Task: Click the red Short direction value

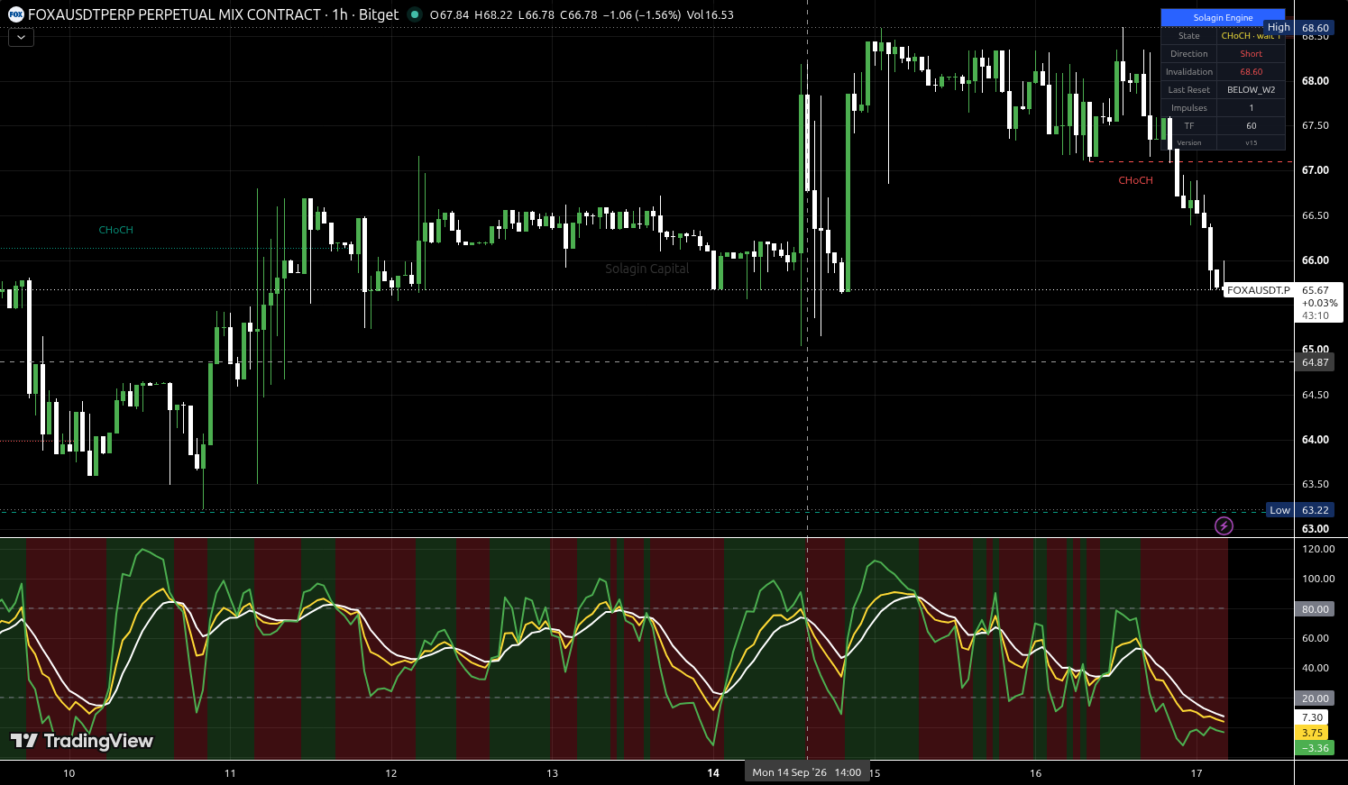Action: [1251, 53]
